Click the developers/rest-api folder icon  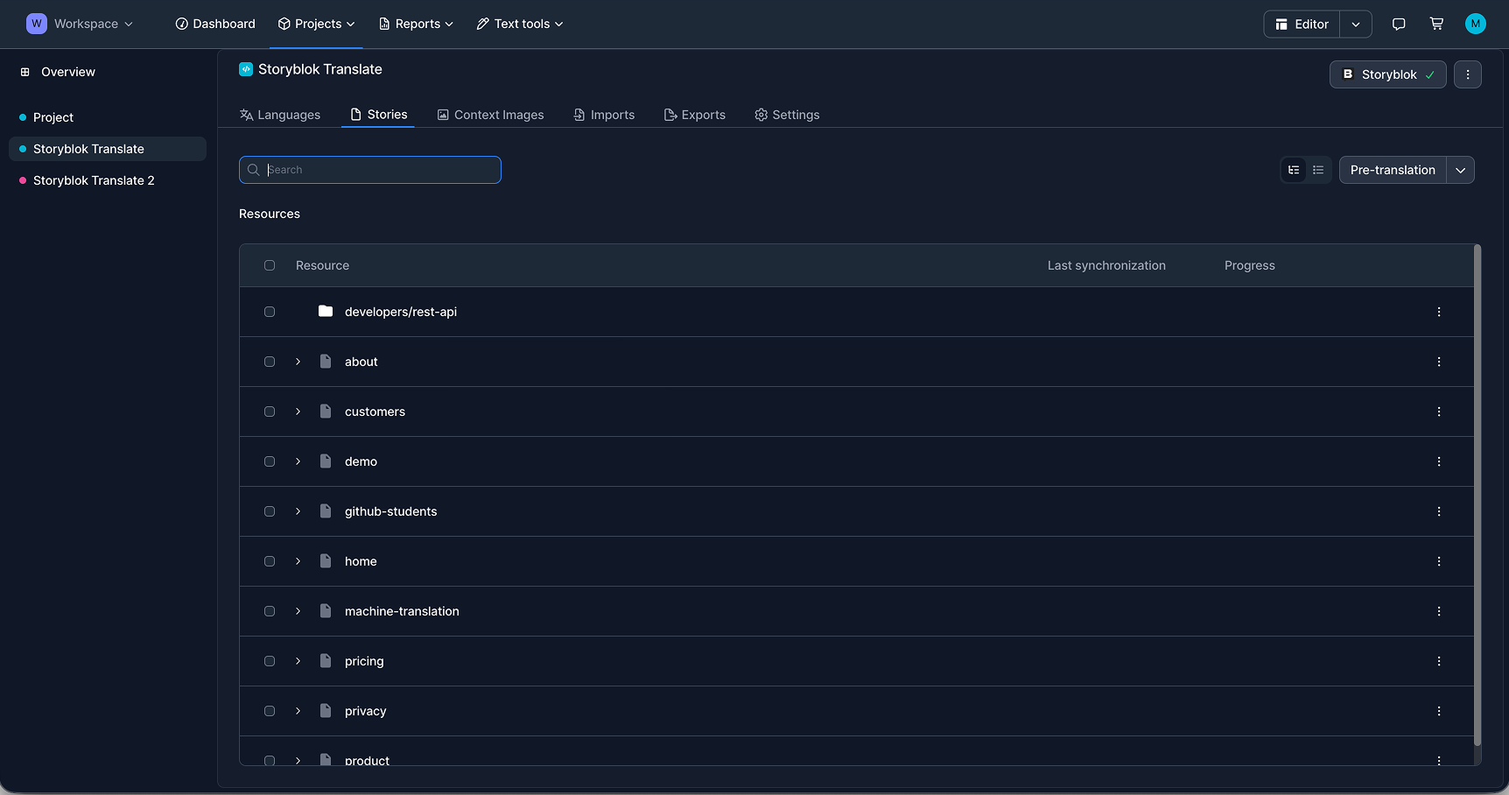pyautogui.click(x=326, y=312)
